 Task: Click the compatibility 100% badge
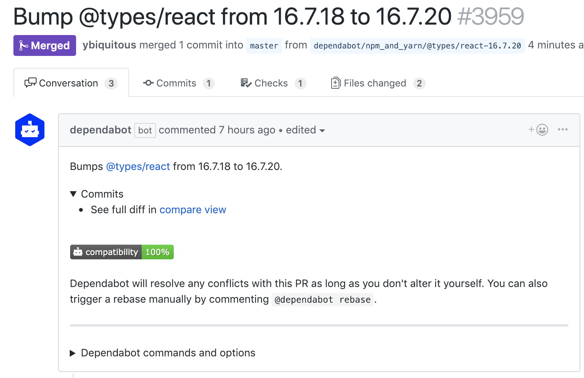[x=122, y=252]
